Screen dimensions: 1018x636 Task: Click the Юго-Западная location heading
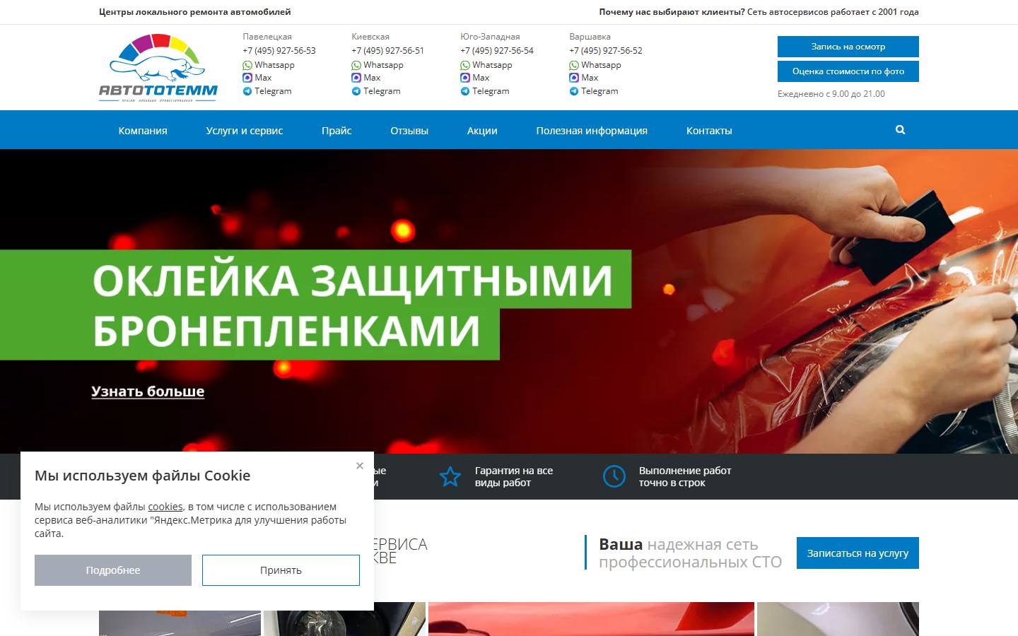pos(490,37)
